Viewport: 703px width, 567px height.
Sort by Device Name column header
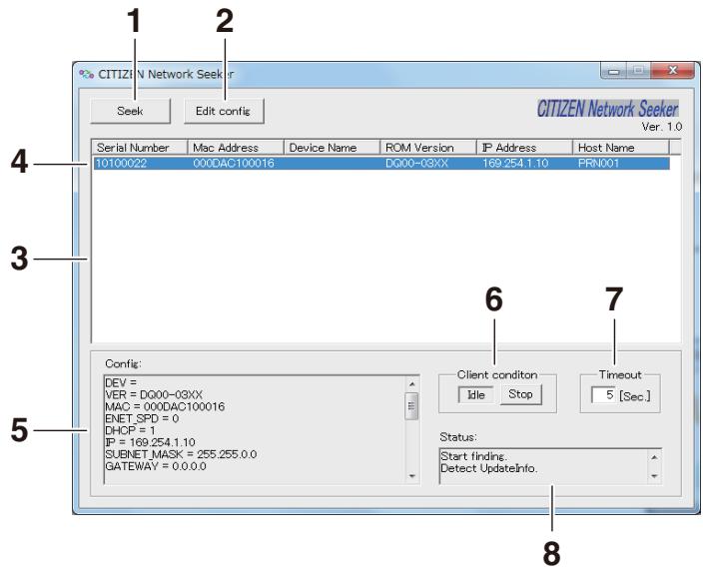coord(333,148)
